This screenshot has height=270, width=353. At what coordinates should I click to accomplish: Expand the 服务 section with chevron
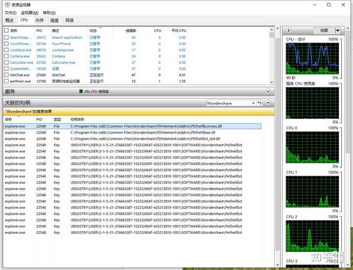268,91
